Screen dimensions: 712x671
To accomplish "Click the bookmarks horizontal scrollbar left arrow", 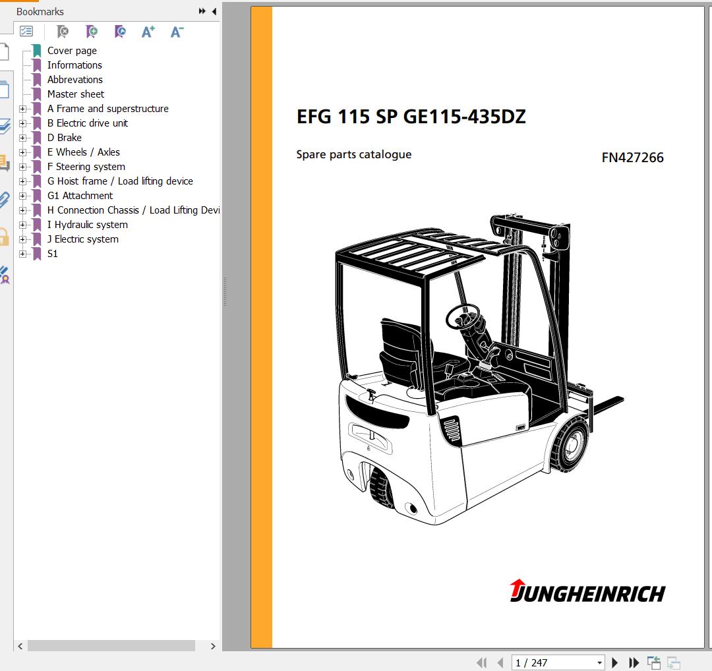I will click(x=20, y=646).
